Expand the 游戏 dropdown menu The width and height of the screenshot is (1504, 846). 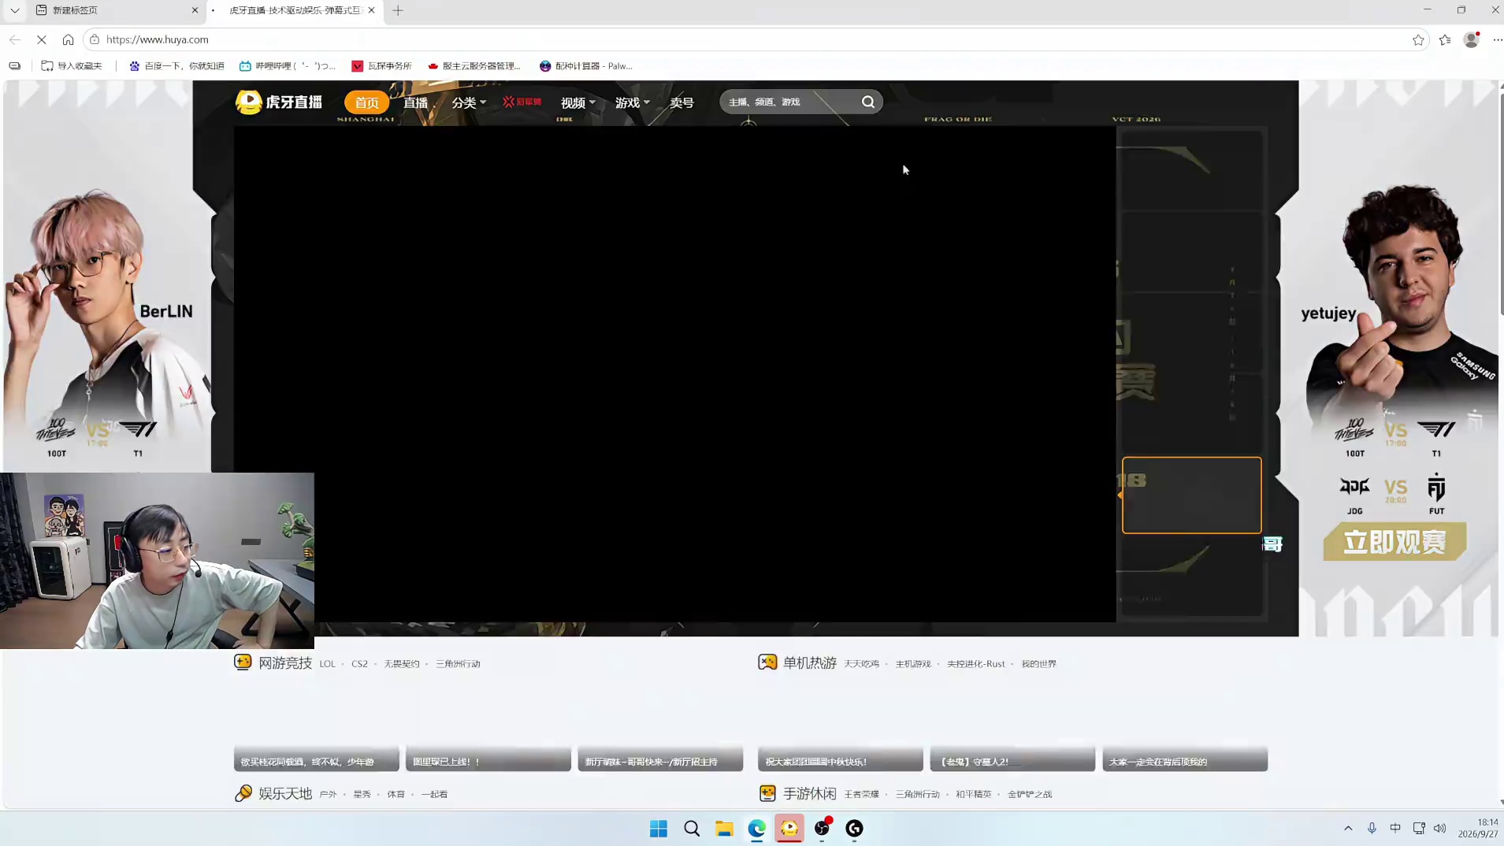point(632,102)
